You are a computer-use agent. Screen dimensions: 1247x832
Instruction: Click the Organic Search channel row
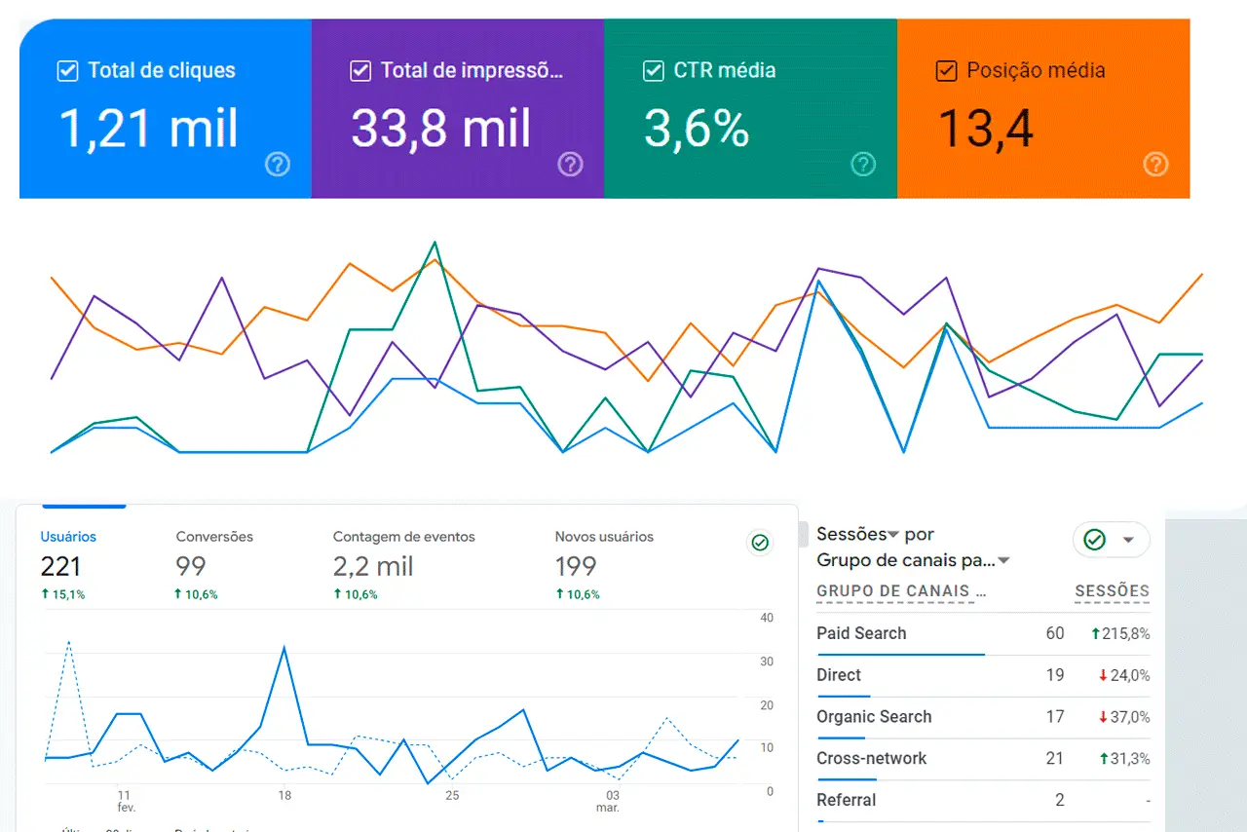coord(983,718)
